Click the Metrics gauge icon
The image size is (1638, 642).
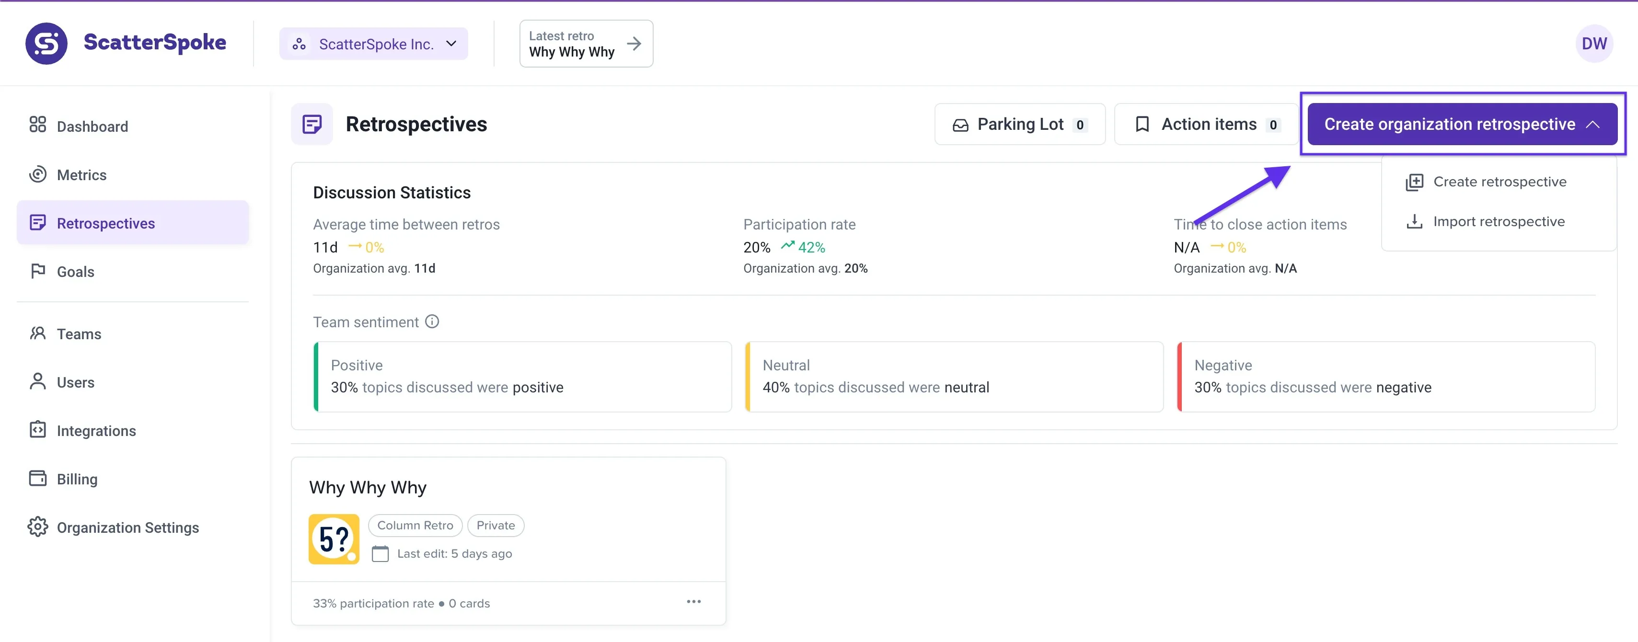[x=37, y=174]
